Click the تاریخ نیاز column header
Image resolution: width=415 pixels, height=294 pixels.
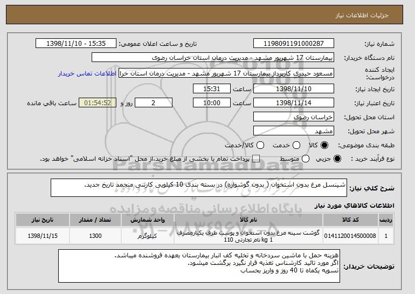pyautogui.click(x=43, y=220)
